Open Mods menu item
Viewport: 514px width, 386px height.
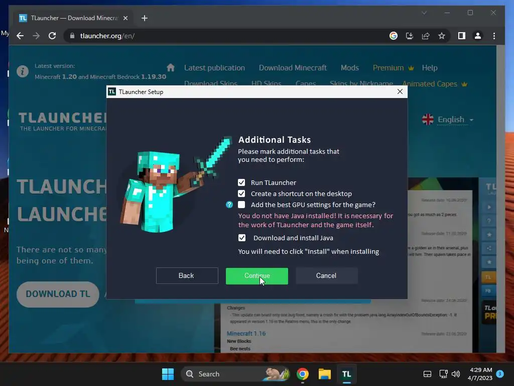(x=350, y=68)
